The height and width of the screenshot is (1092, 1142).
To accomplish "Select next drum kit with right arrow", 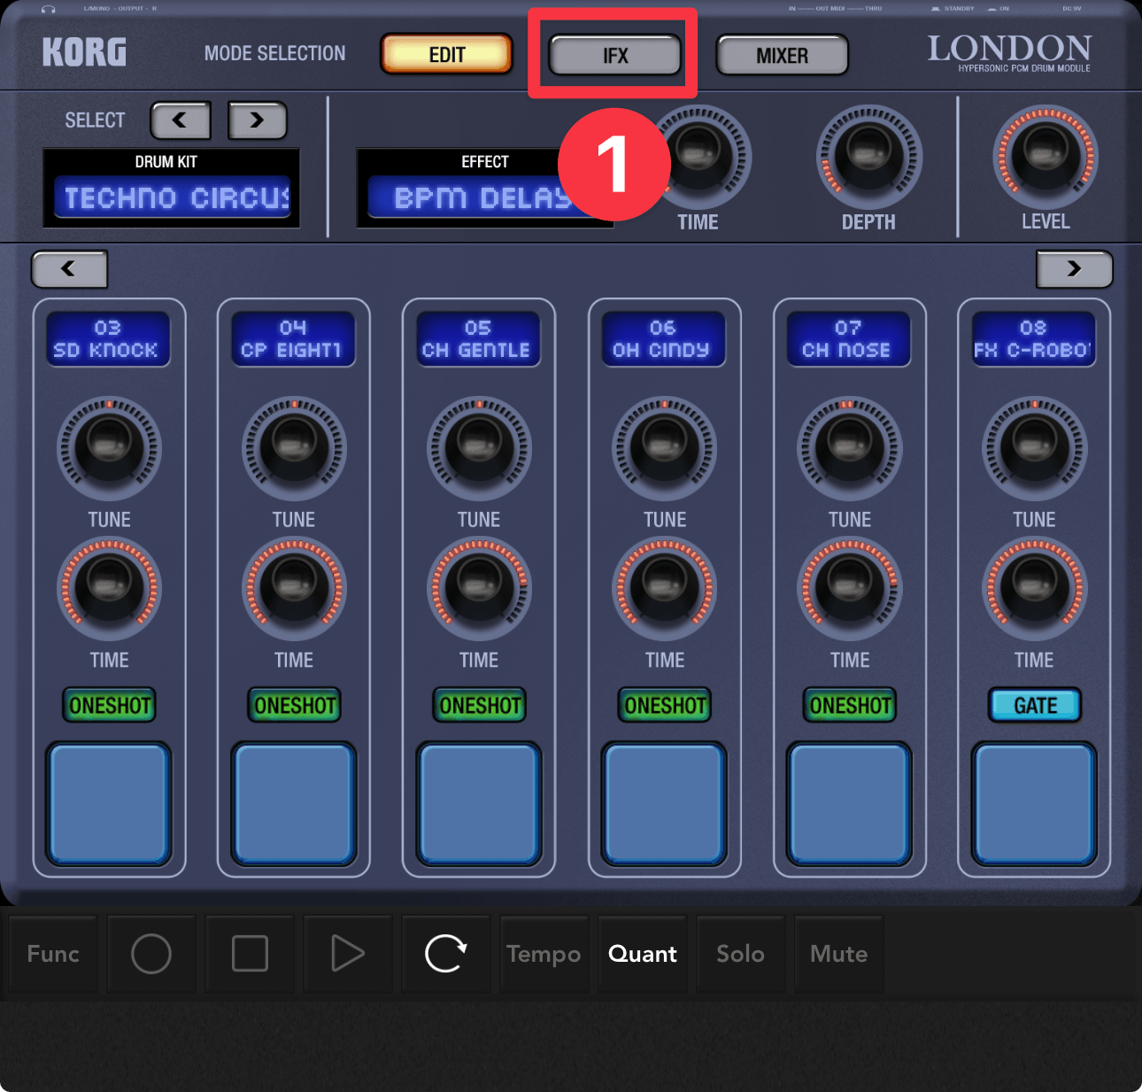I will click(x=257, y=120).
